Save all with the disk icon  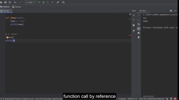(5, 2)
